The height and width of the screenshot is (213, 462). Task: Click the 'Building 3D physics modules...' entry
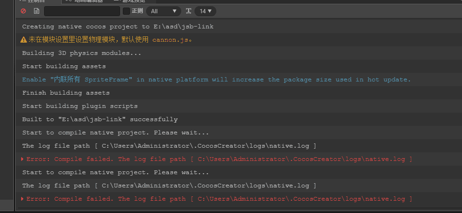[82, 53]
